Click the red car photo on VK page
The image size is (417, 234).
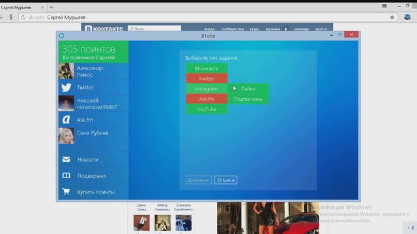point(268,218)
